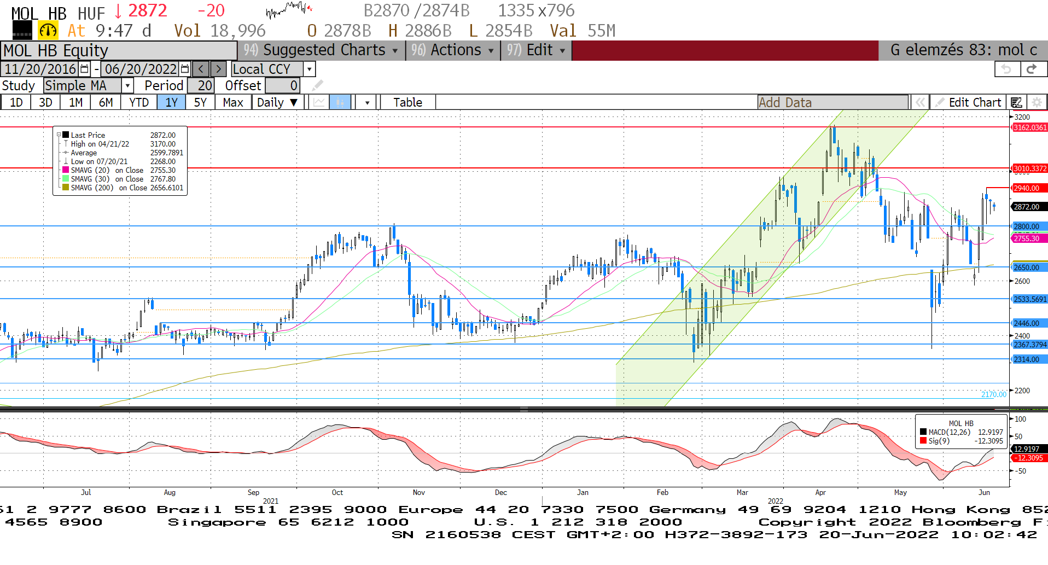Select the 3162.0361 red line price label
Screen dimensions: 1048x565
click(1029, 127)
